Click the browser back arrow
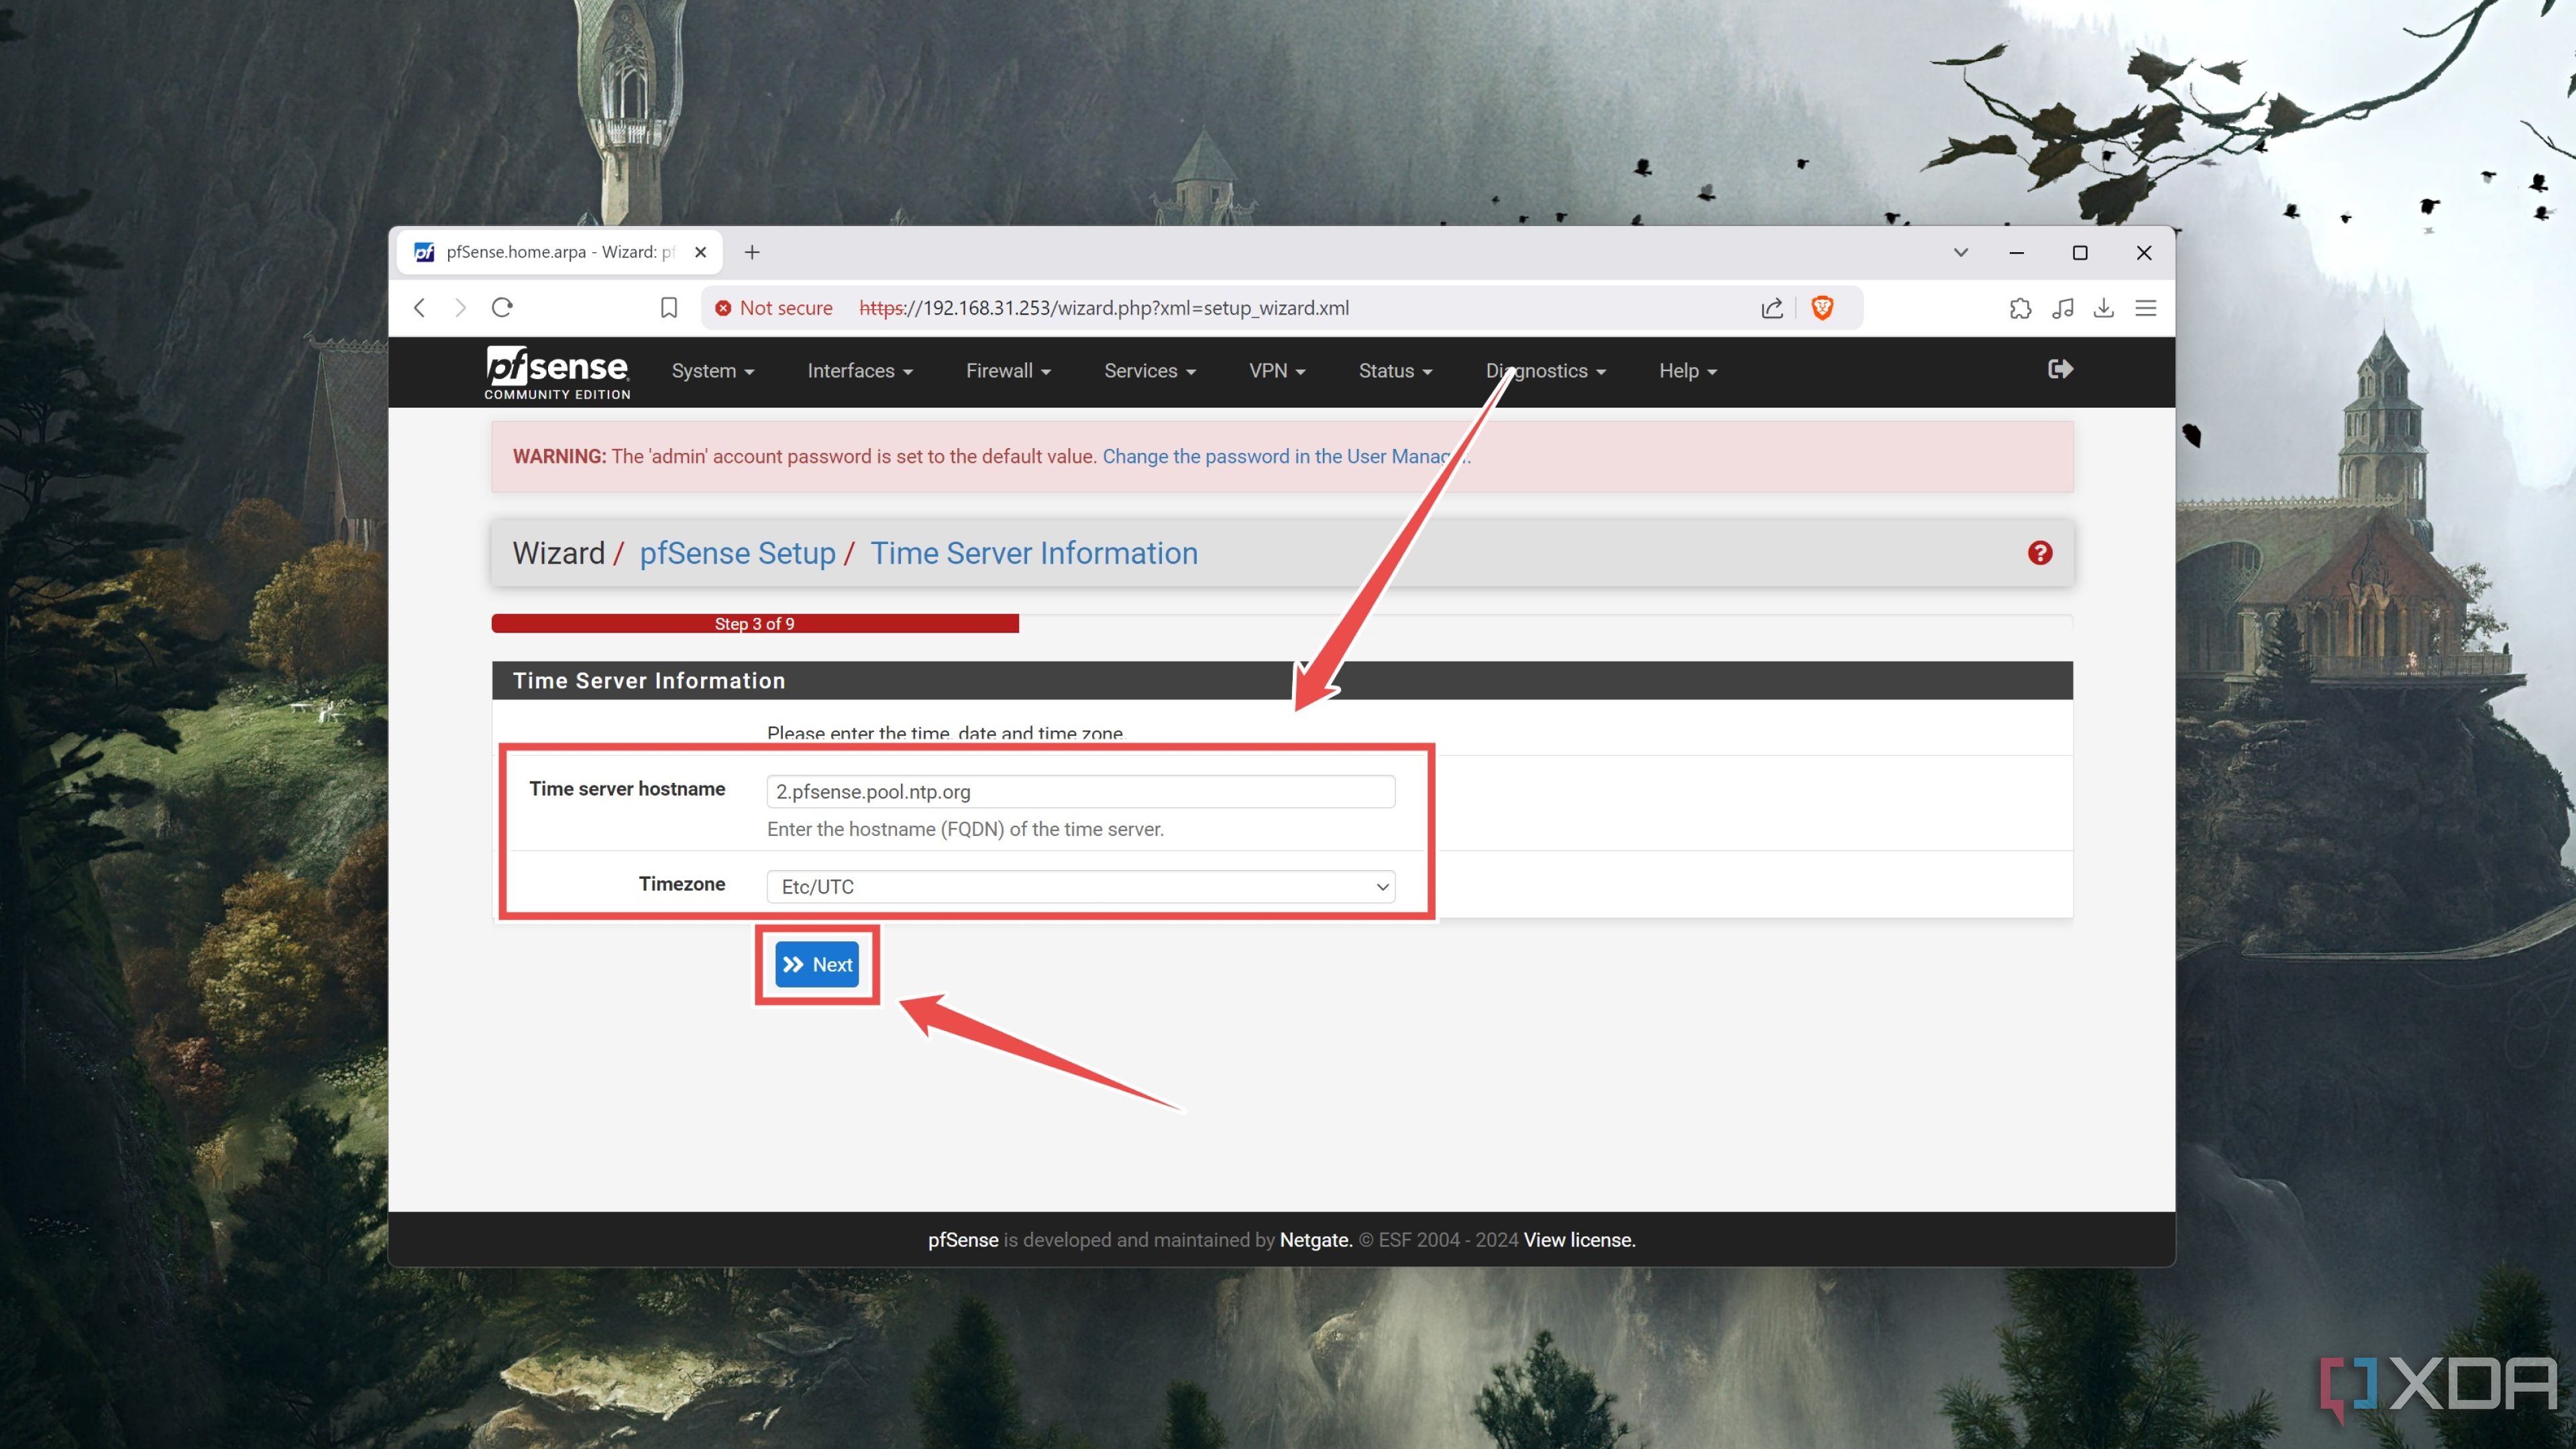Viewport: 2576px width, 1449px height. (x=420, y=308)
